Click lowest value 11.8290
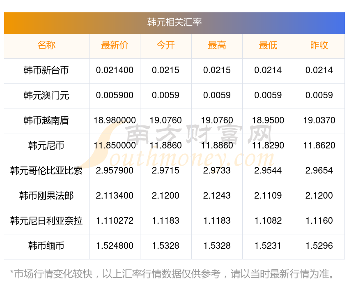 tap(268, 146)
